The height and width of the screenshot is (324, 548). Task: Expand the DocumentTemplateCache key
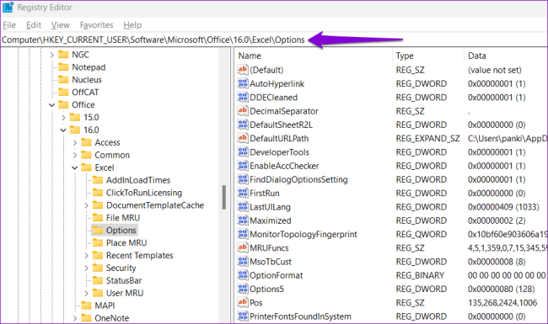click(x=86, y=205)
